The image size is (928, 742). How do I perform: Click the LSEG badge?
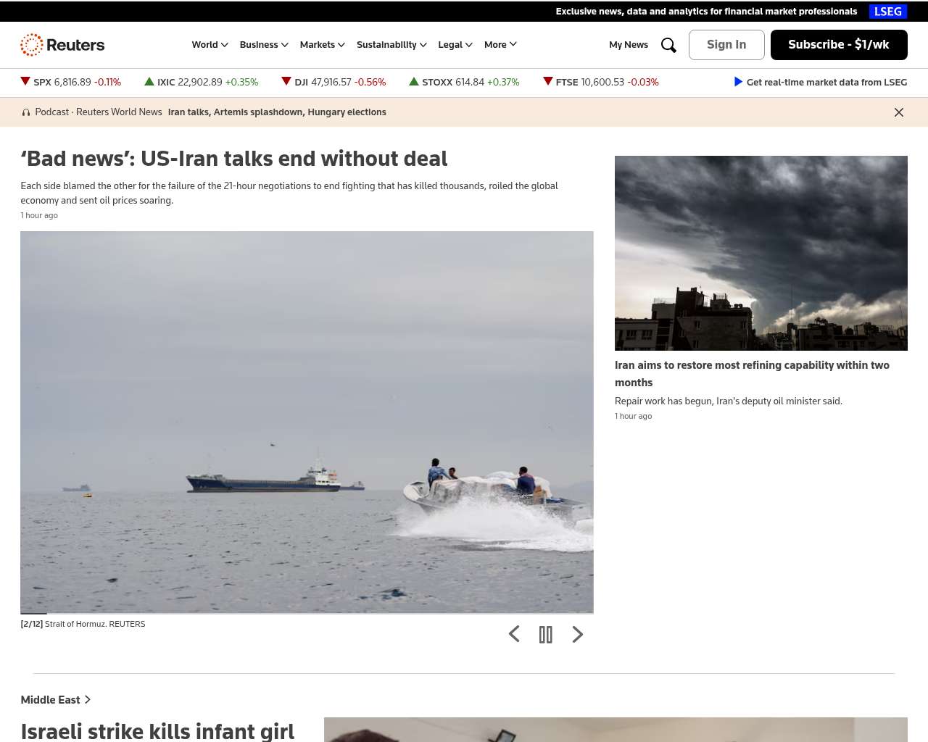(x=887, y=12)
